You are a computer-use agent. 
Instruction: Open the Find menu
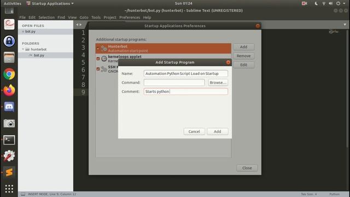(x=61, y=18)
